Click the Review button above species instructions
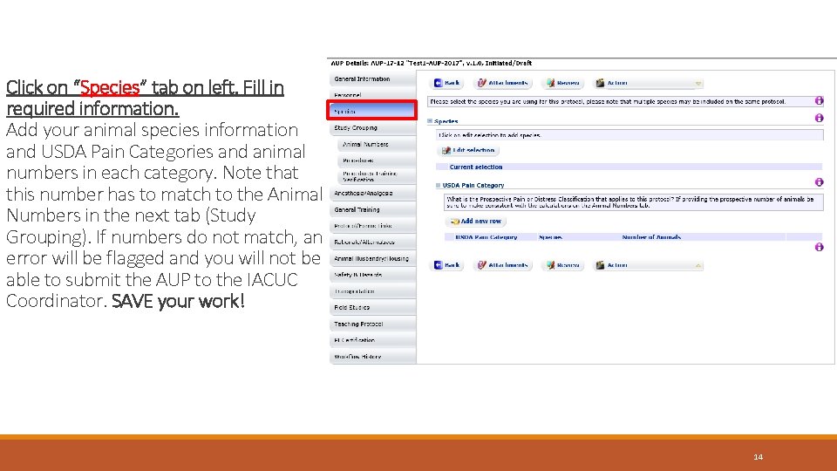Screen dimensions: 837x471 coord(562,83)
